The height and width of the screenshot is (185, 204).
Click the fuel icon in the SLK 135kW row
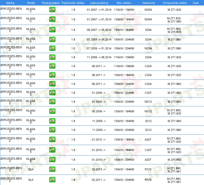pos(52,169)
